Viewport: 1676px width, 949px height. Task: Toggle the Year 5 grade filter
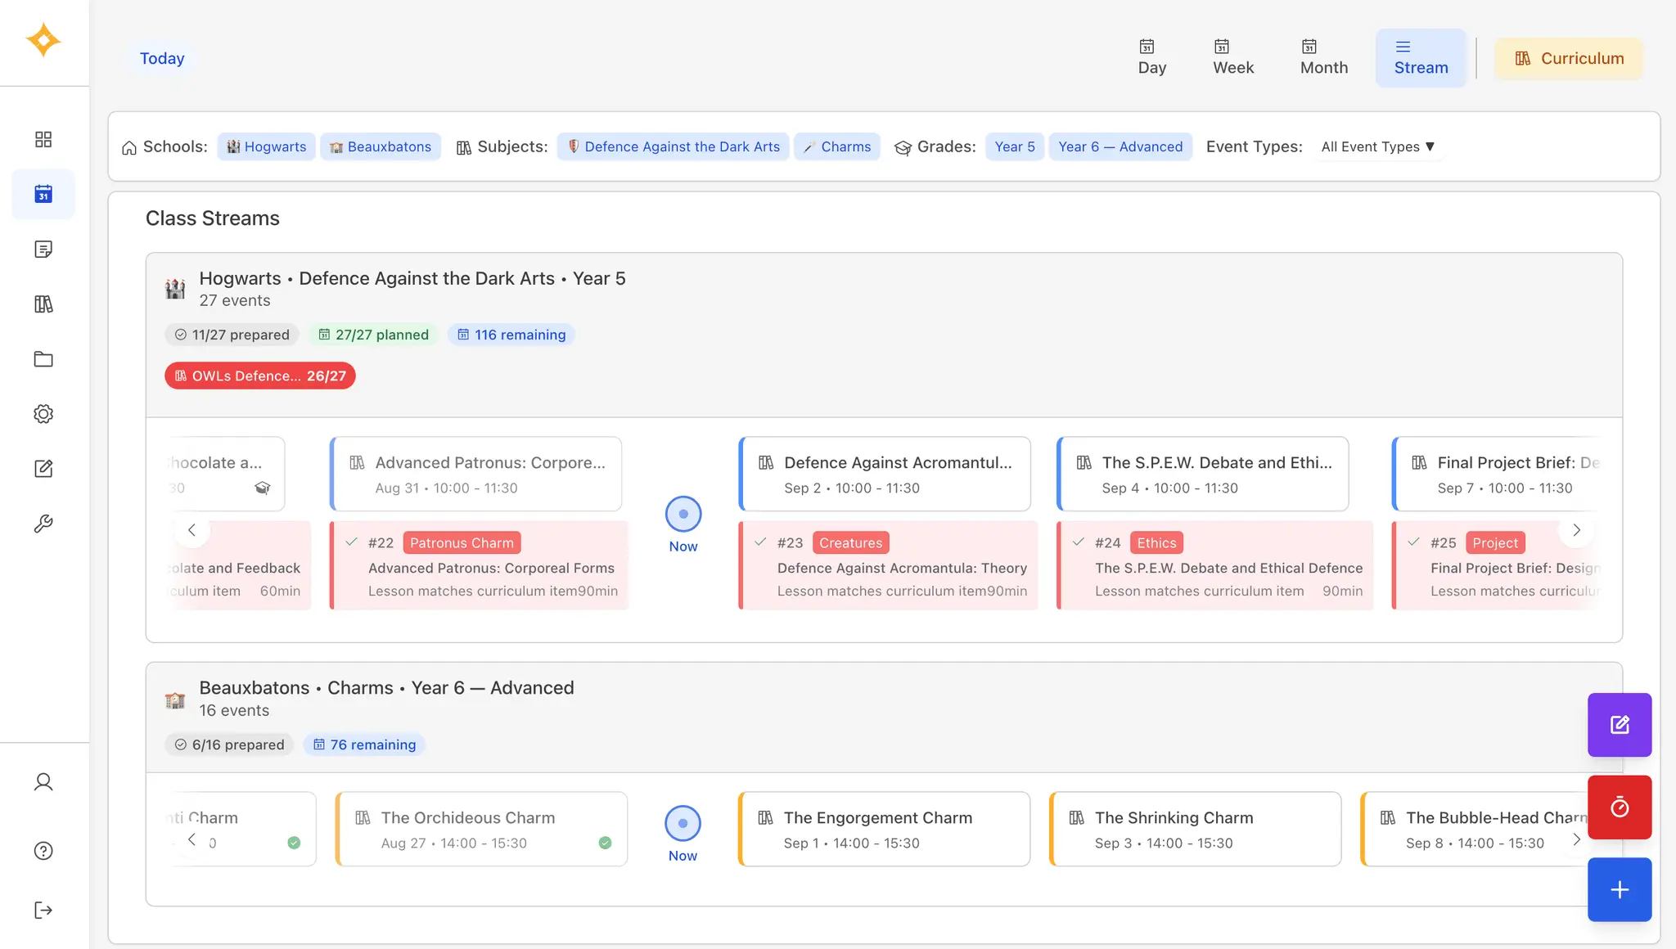1015,146
